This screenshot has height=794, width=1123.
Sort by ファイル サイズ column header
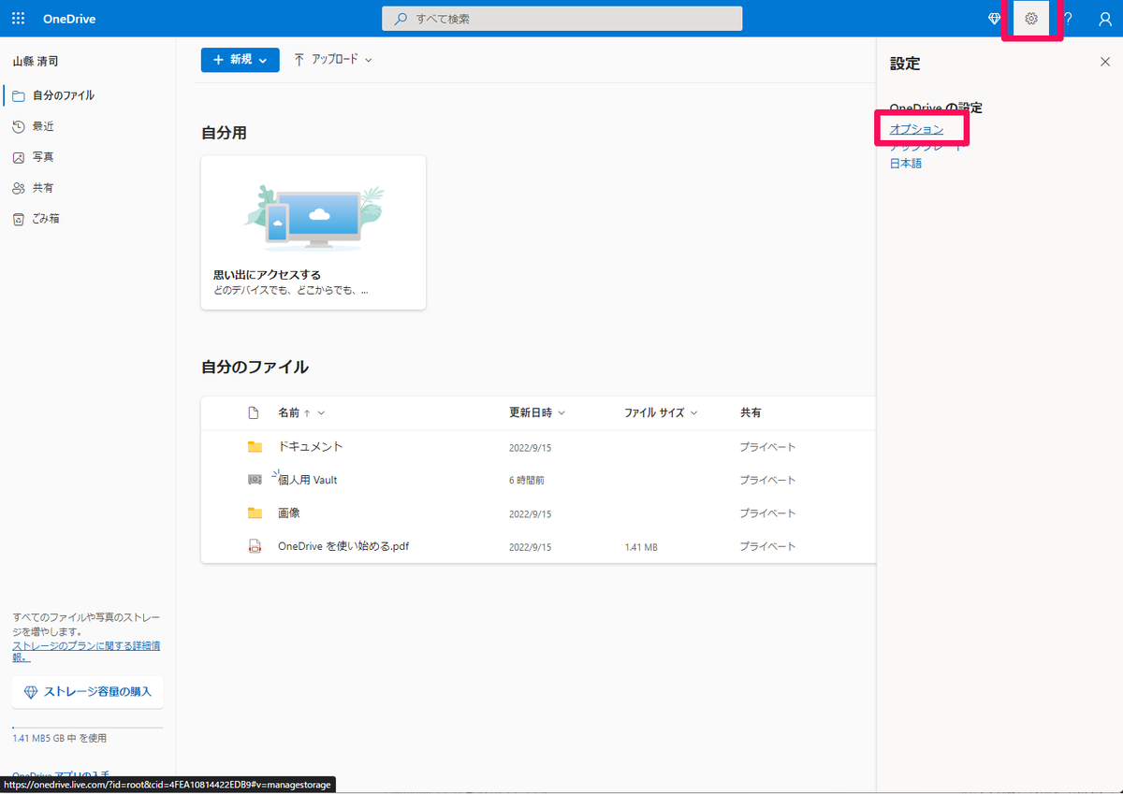662,412
